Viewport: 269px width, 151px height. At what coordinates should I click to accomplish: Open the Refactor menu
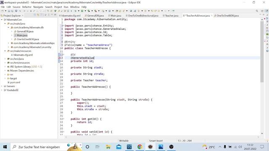pyautogui.click(x=27, y=7)
